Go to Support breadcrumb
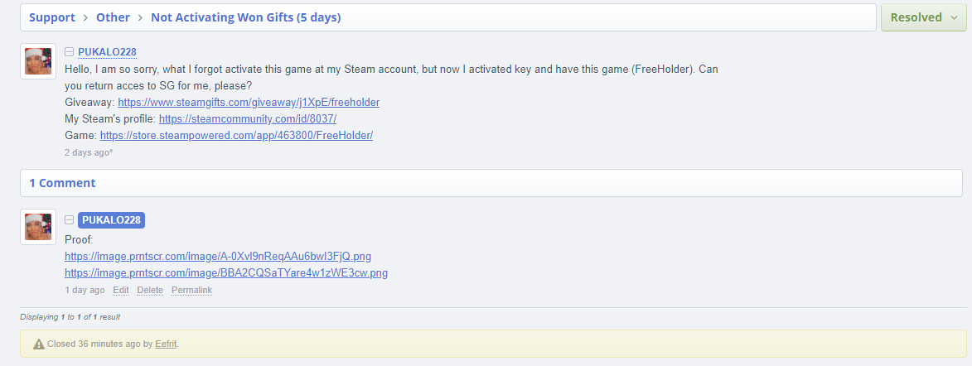This screenshot has width=972, height=366. (52, 17)
